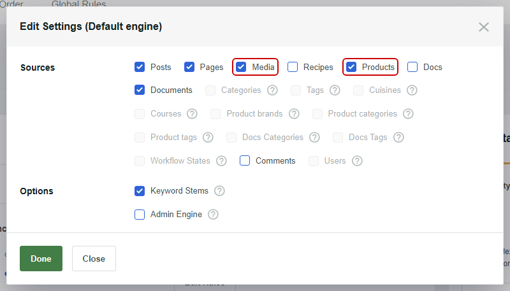Open help icon next to Users

point(357,160)
